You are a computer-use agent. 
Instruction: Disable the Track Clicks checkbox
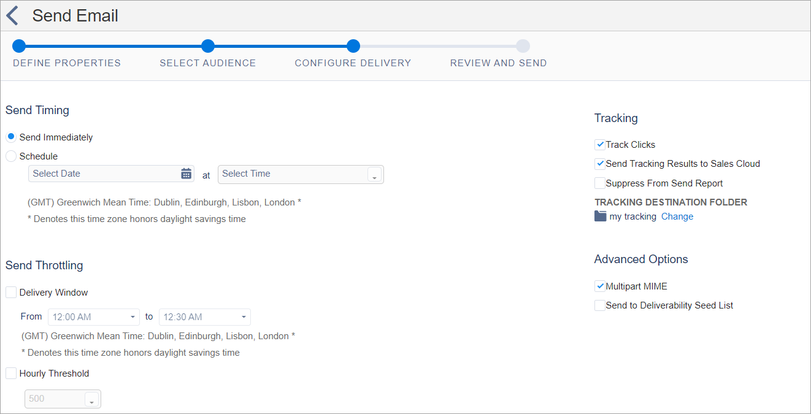600,145
